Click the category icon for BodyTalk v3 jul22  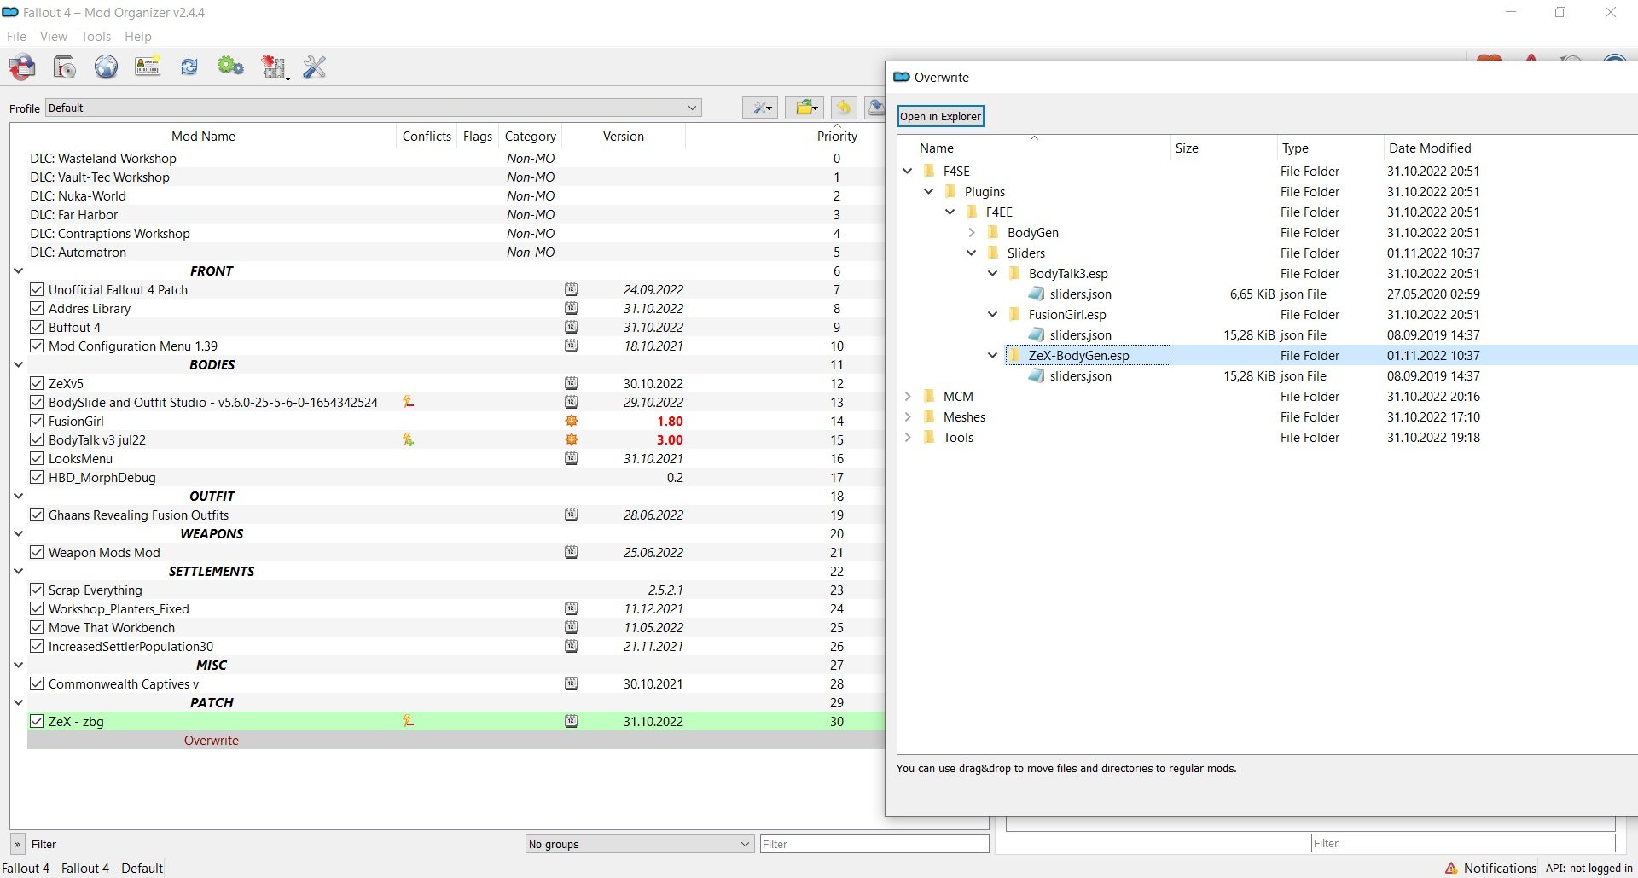572,439
